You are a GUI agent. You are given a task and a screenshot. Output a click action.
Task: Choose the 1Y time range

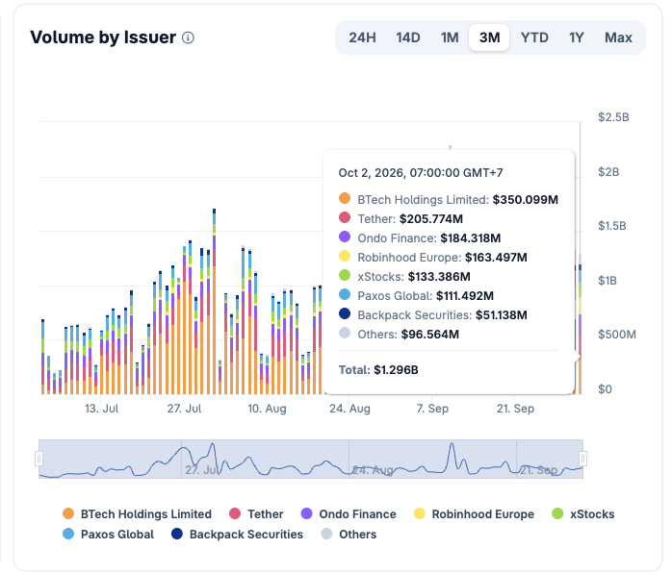(577, 37)
